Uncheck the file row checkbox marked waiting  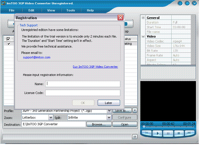tap(9, 44)
